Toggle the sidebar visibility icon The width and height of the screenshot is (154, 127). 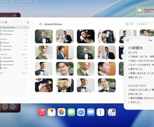click(28, 22)
